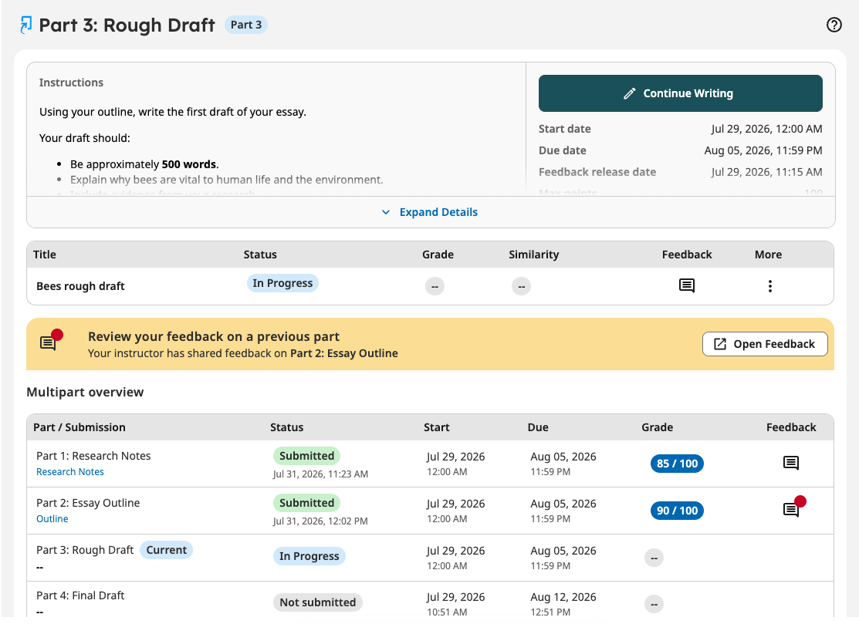Viewport: 859px width, 624px height.
Task: Click Submitted status for Part 2
Action: (307, 503)
